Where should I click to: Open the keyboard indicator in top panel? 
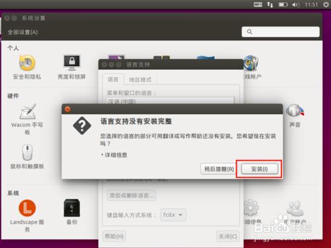click(258, 5)
